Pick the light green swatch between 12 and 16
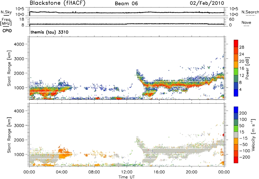Image resolution: width=259 pixels, height=179 pixels. click(x=236, y=72)
